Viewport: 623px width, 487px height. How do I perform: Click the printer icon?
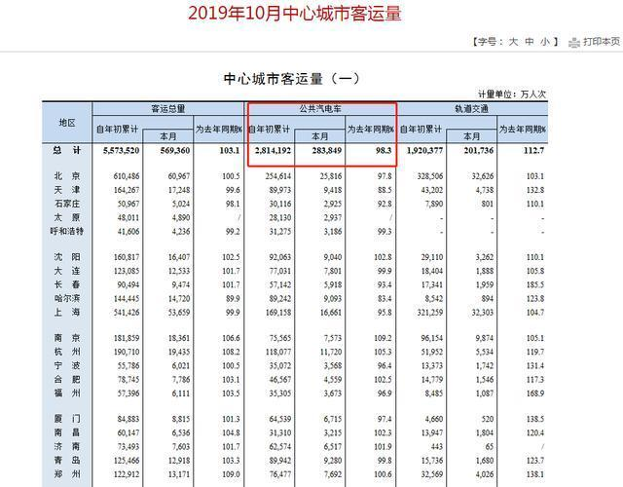click(575, 42)
